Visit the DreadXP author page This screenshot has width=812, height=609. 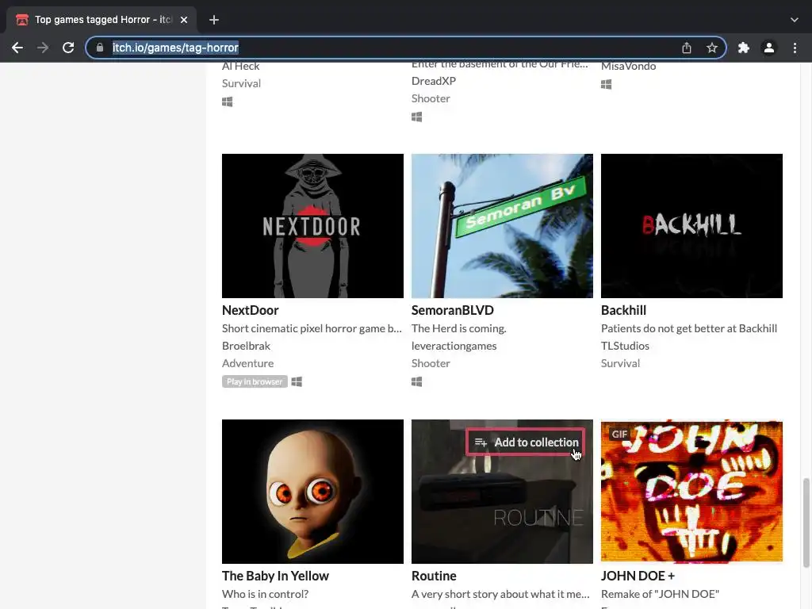click(434, 81)
